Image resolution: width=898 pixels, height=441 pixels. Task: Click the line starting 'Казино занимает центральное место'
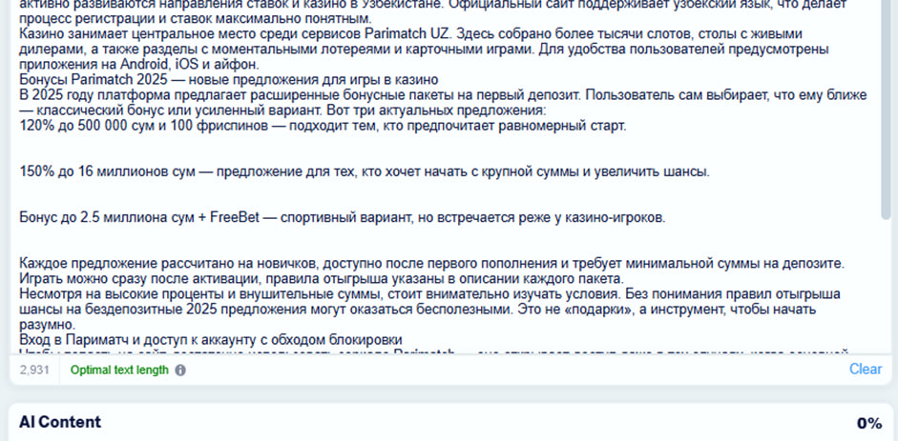[410, 33]
